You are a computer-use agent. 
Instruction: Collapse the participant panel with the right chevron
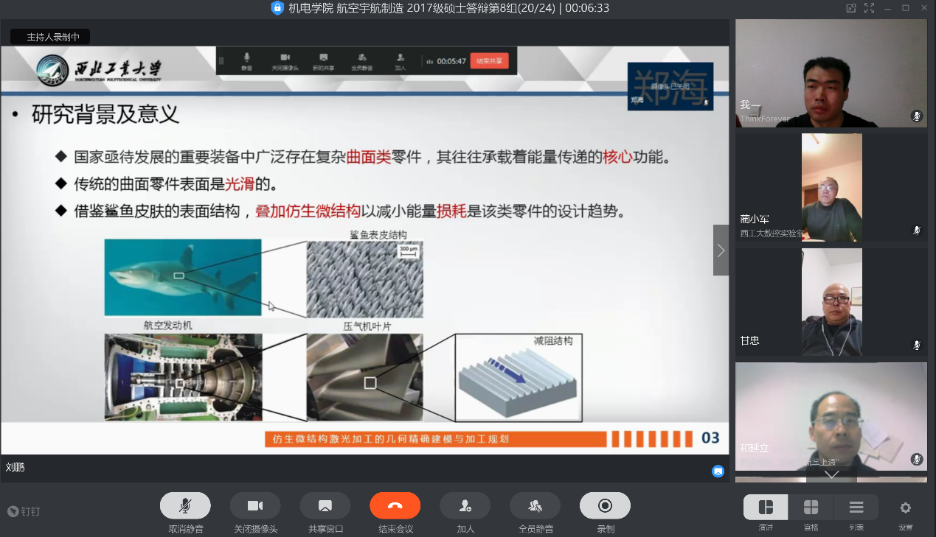coord(721,250)
